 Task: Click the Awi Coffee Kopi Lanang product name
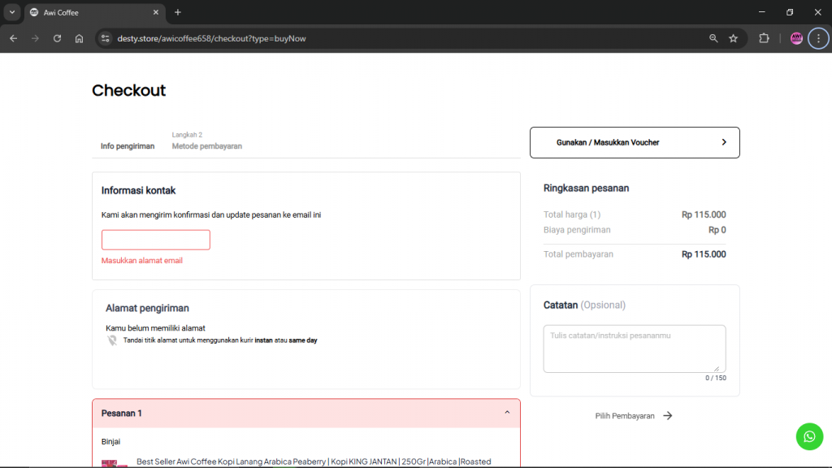point(314,461)
